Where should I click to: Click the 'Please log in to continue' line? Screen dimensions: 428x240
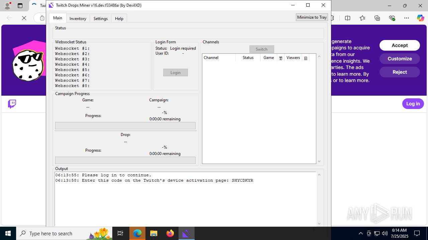[103, 175]
